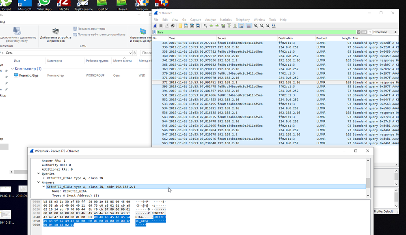Sort packets by the Protocol column header
The image size is (406, 235).
(328, 38)
